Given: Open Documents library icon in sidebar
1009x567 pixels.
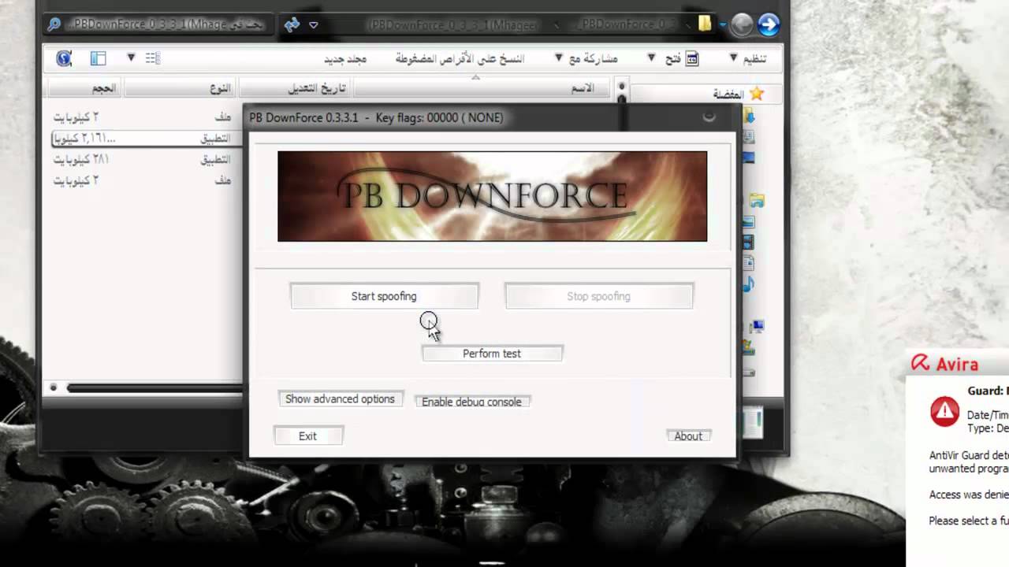Looking at the screenshot, I should coord(747,263).
